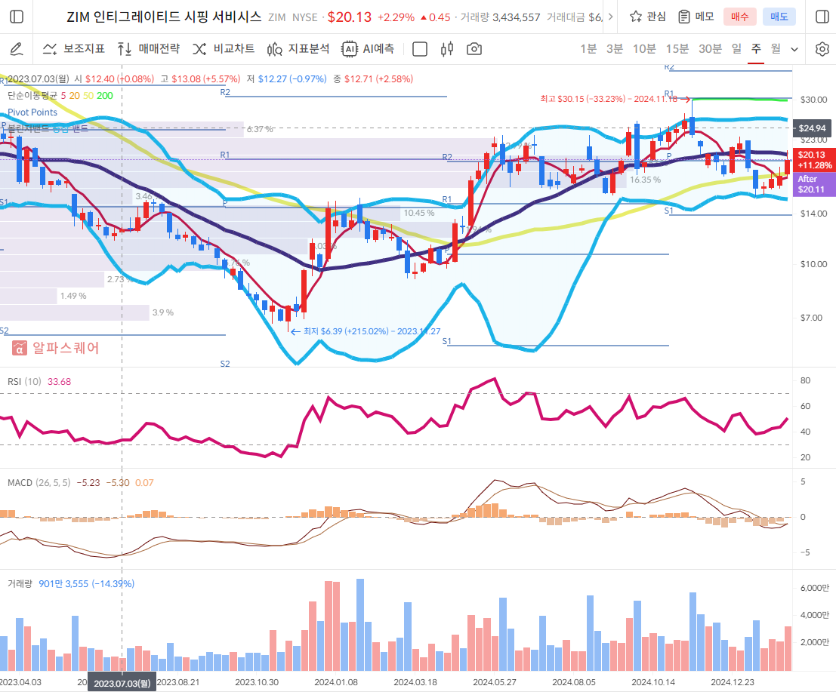Capture chart with camera icon
836x692 pixels.
pos(474,49)
